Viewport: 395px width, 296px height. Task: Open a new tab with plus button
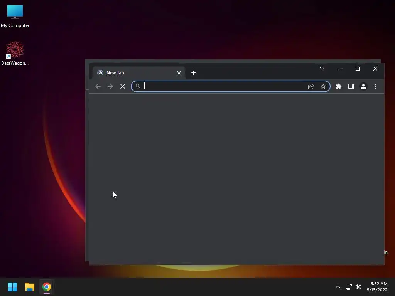point(194,73)
